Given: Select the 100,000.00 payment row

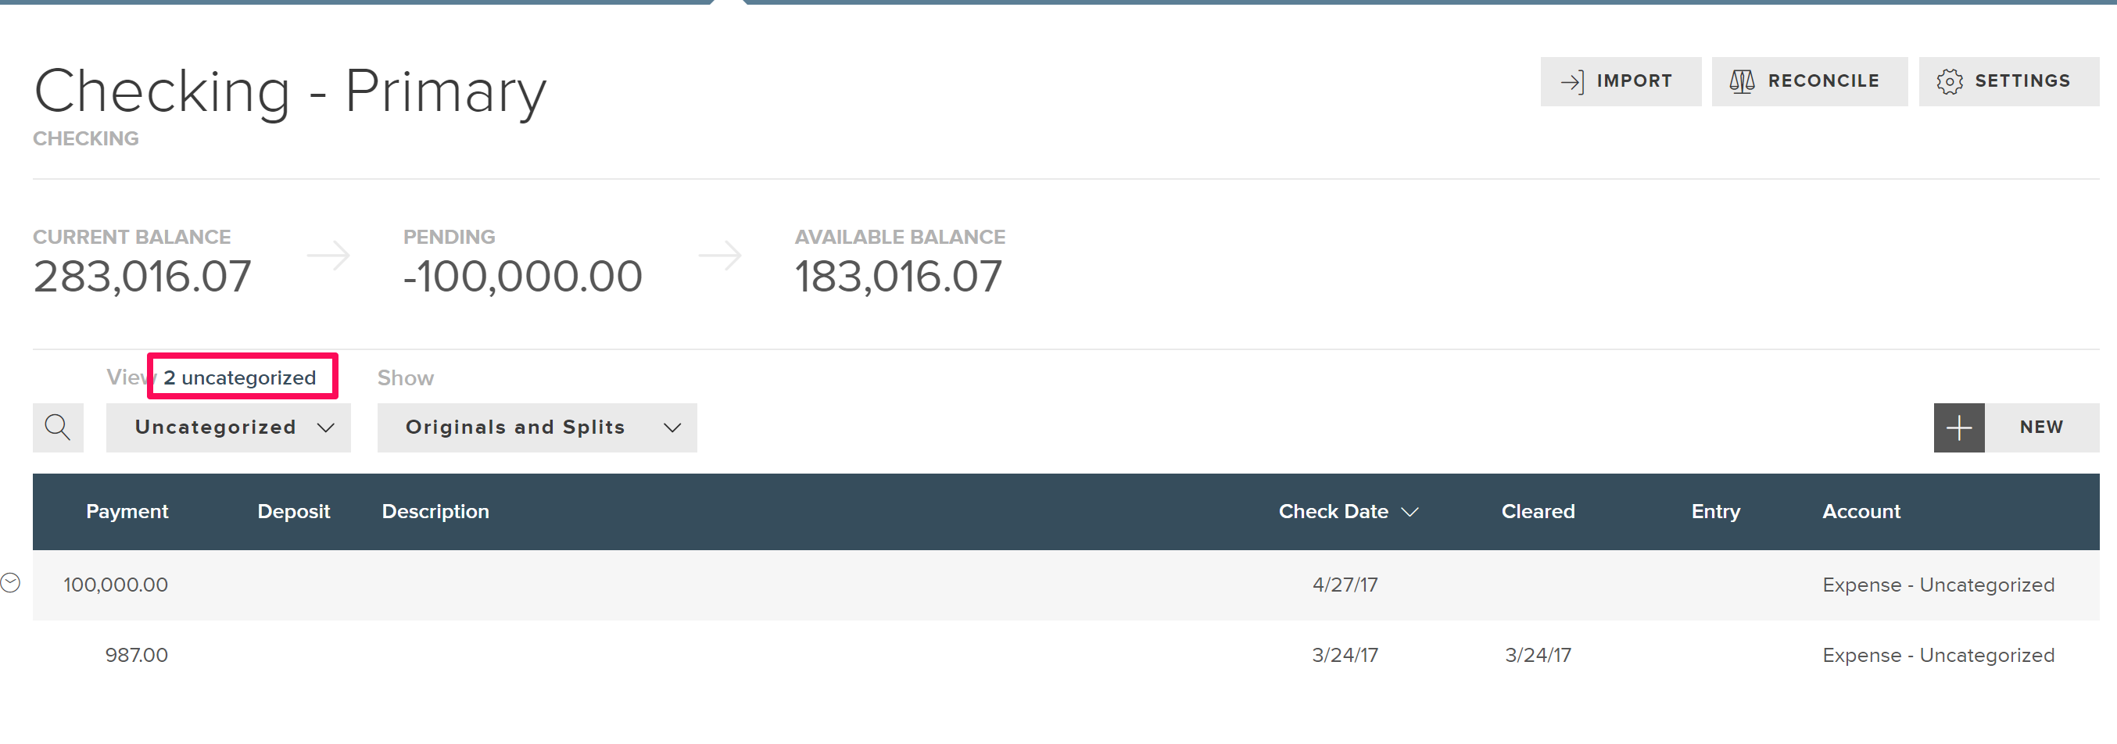Looking at the screenshot, I should (1066, 585).
